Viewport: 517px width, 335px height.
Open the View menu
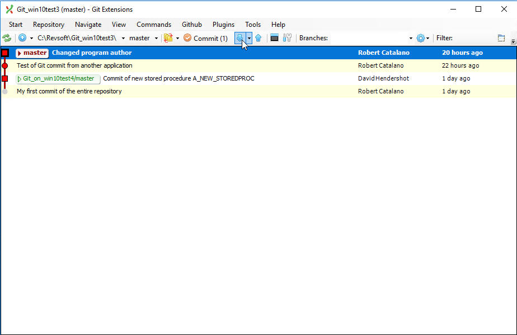(119, 25)
